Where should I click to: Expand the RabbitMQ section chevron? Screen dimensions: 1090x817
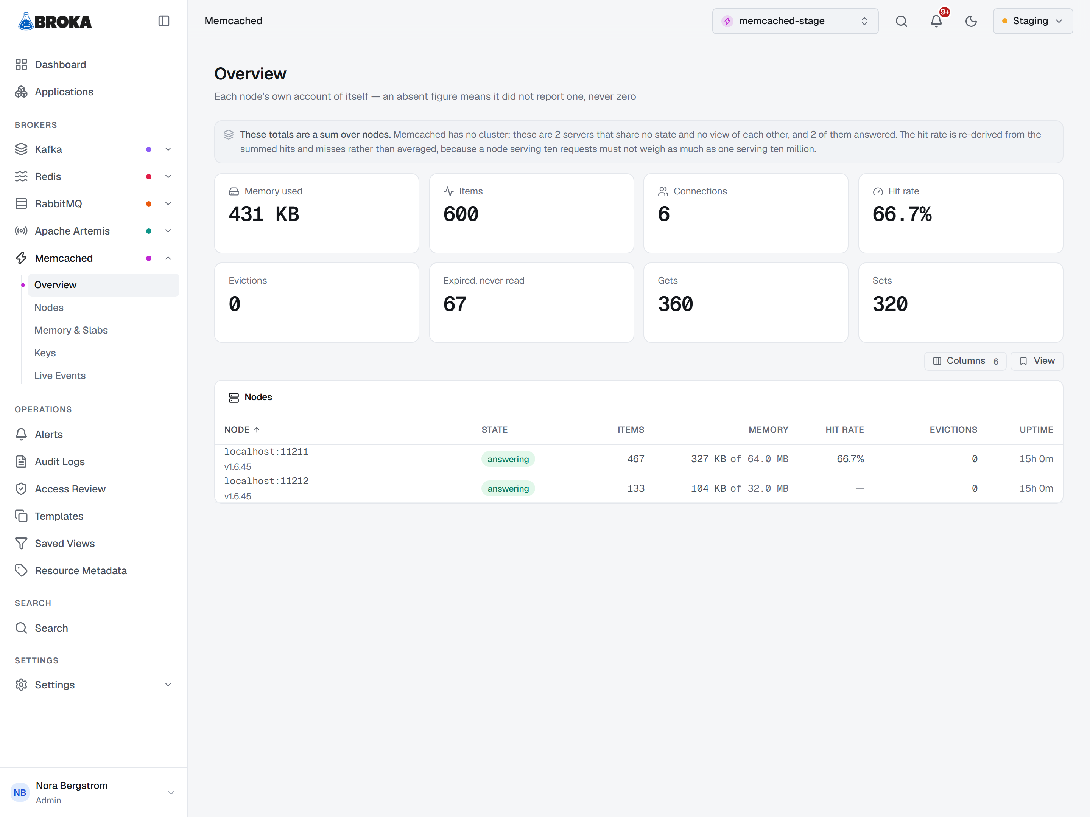point(168,203)
